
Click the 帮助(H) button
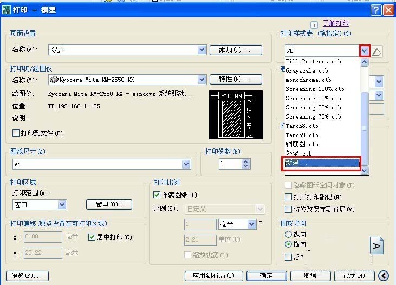tap(354, 276)
